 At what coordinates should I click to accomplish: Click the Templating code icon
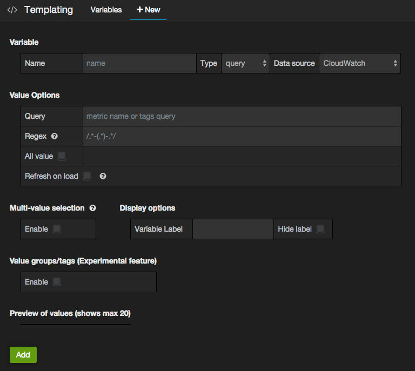(12, 10)
